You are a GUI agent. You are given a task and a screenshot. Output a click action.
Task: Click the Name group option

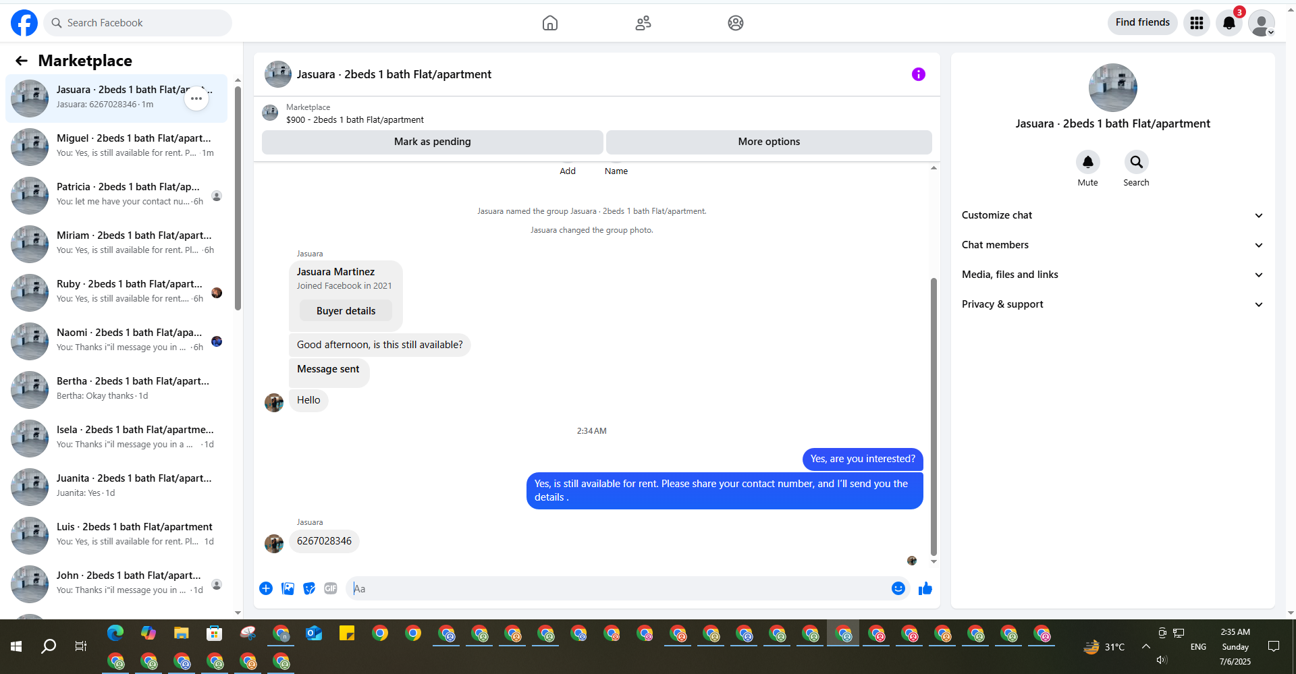tap(616, 170)
